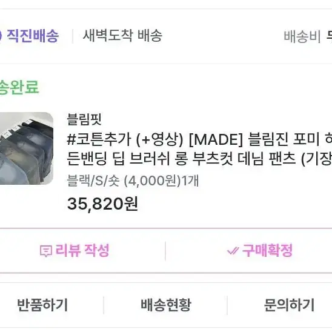Visit the 블림핏 brand name

pos(84,119)
